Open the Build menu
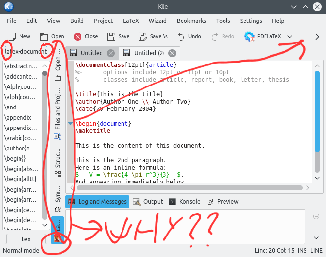The width and height of the screenshot is (326, 257). click(x=77, y=21)
